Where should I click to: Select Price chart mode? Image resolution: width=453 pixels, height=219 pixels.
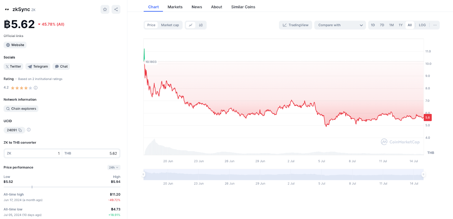[x=151, y=25]
